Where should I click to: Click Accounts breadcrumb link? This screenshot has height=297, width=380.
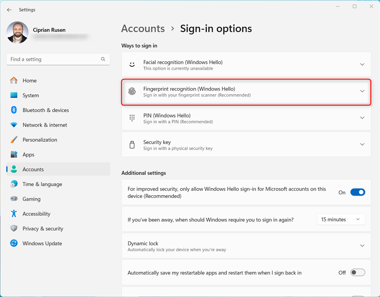[143, 29]
